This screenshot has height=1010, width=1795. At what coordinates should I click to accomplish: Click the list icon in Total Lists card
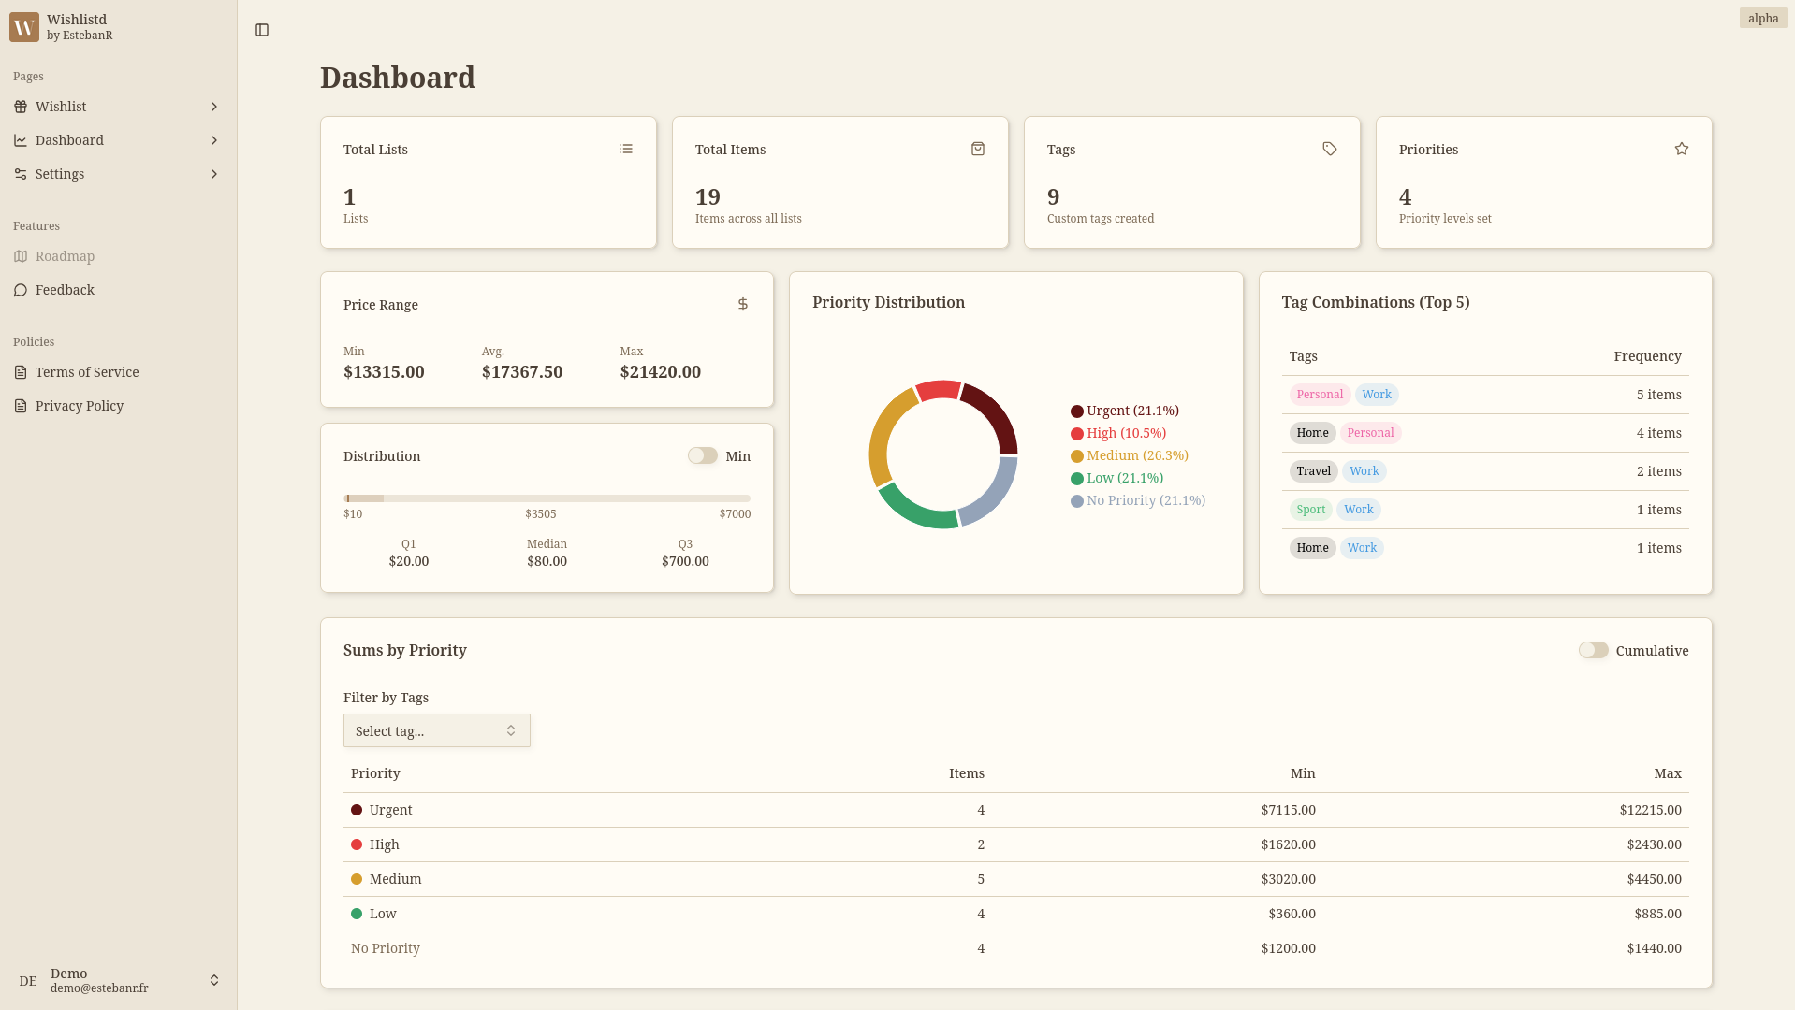[x=626, y=149]
